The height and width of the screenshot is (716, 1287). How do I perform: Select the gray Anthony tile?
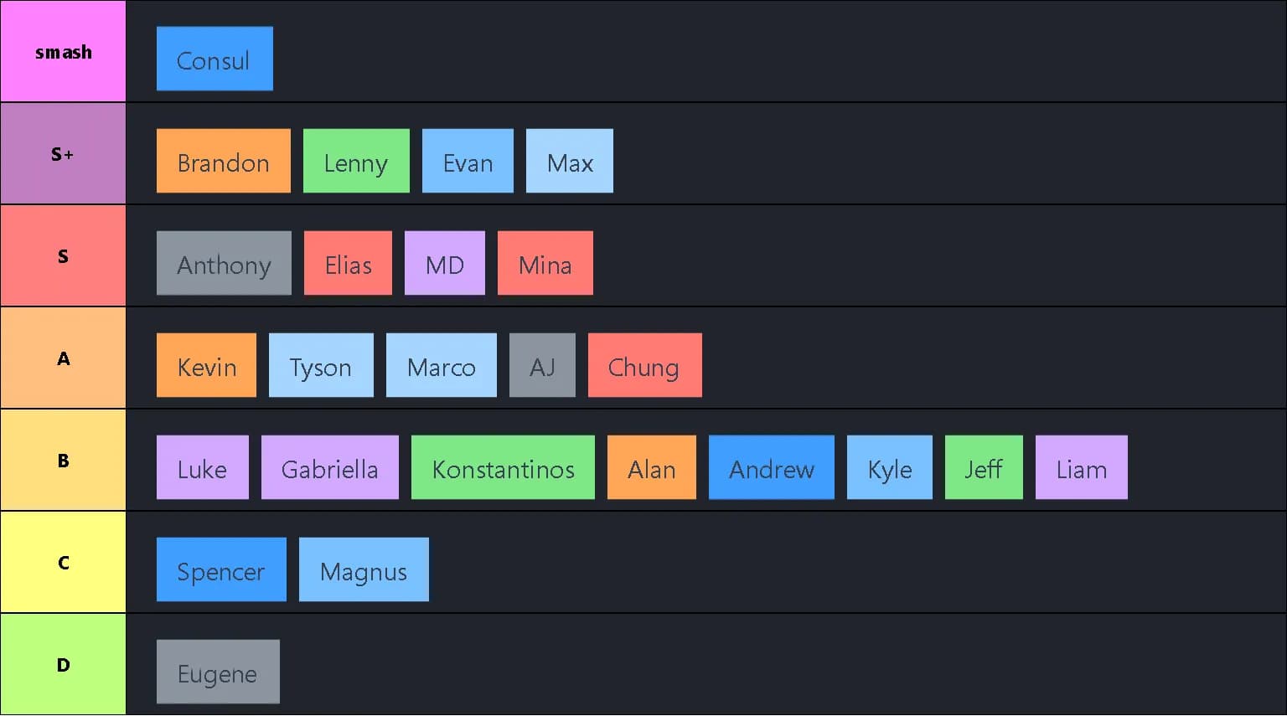[224, 264]
